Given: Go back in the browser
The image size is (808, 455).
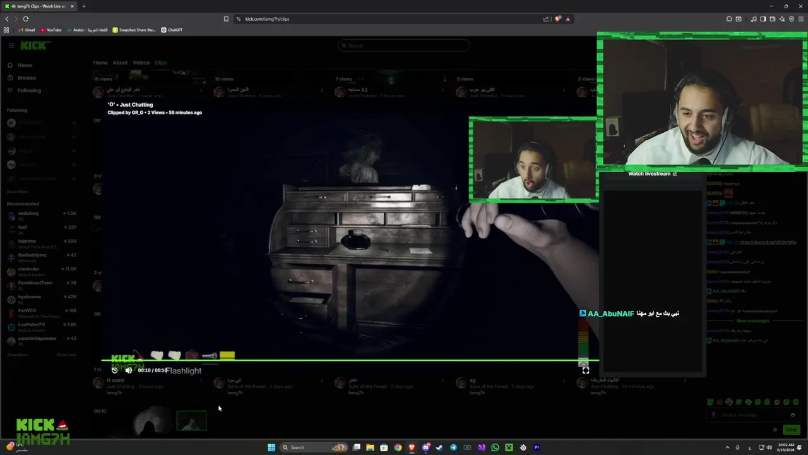Looking at the screenshot, I should click(7, 19).
